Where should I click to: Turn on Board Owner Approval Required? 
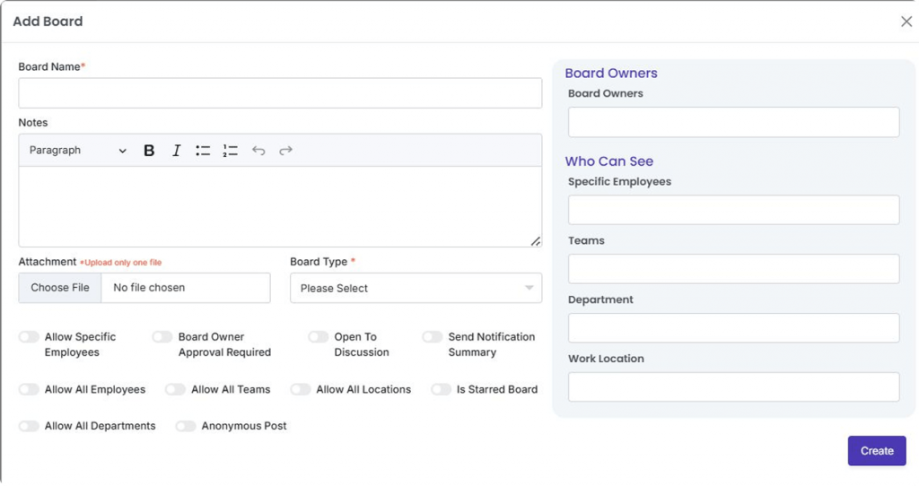(x=162, y=337)
